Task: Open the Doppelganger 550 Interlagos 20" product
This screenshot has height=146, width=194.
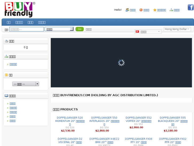Action: click(x=104, y=121)
